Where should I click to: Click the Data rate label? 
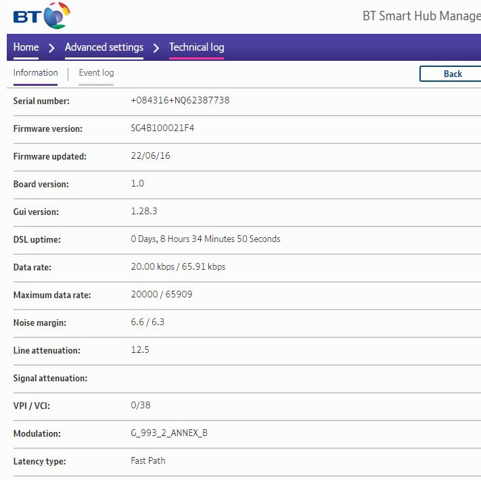(32, 267)
